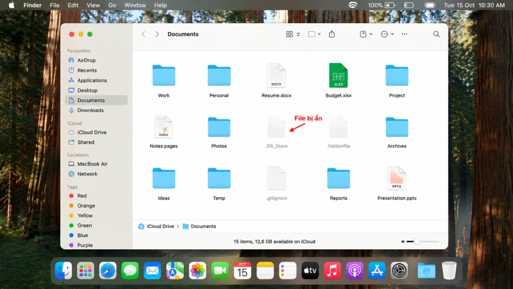513x289 pixels.
Task: Open the Personal folder
Action: (219, 75)
